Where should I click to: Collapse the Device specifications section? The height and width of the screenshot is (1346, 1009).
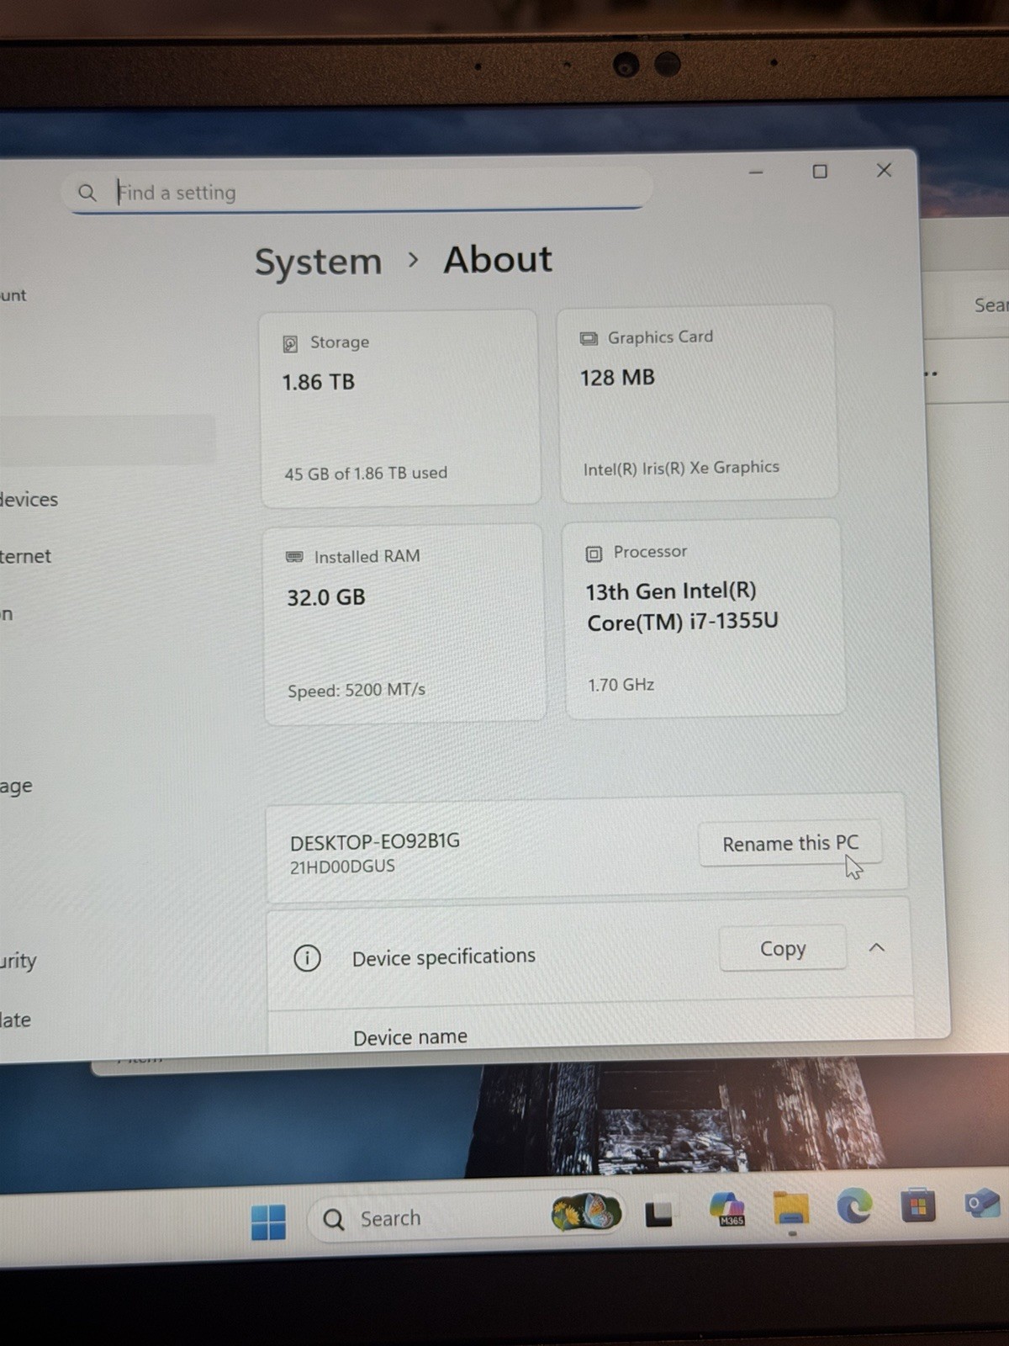click(x=876, y=948)
